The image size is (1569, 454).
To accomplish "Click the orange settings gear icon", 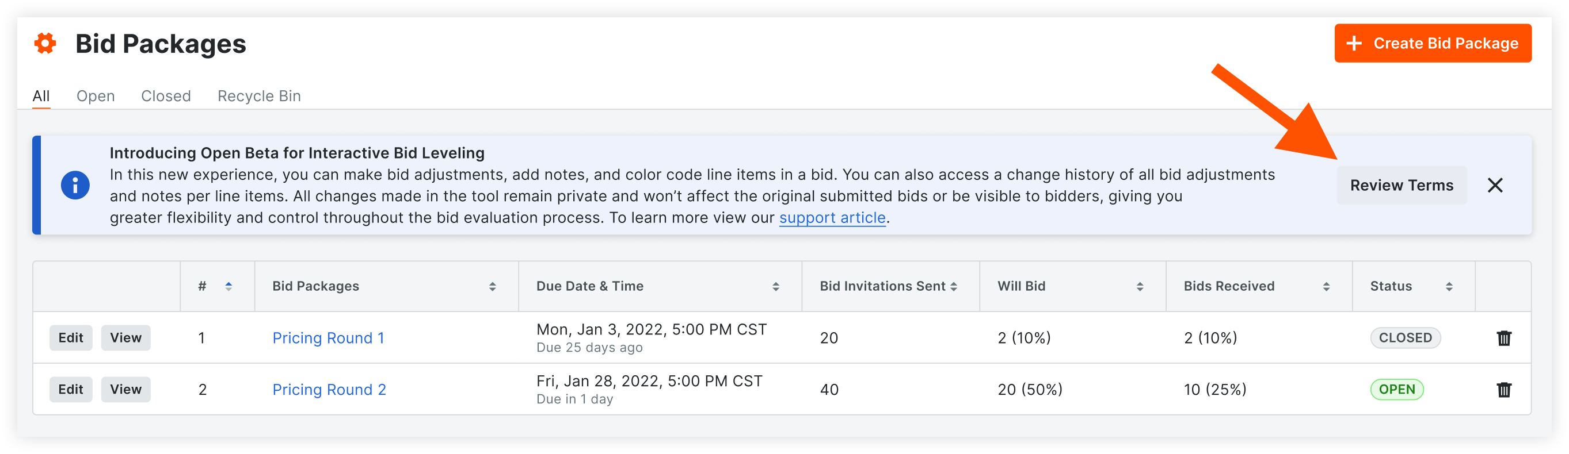I will [x=45, y=44].
